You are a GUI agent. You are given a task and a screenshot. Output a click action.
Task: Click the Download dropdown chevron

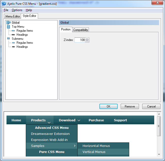79,121
